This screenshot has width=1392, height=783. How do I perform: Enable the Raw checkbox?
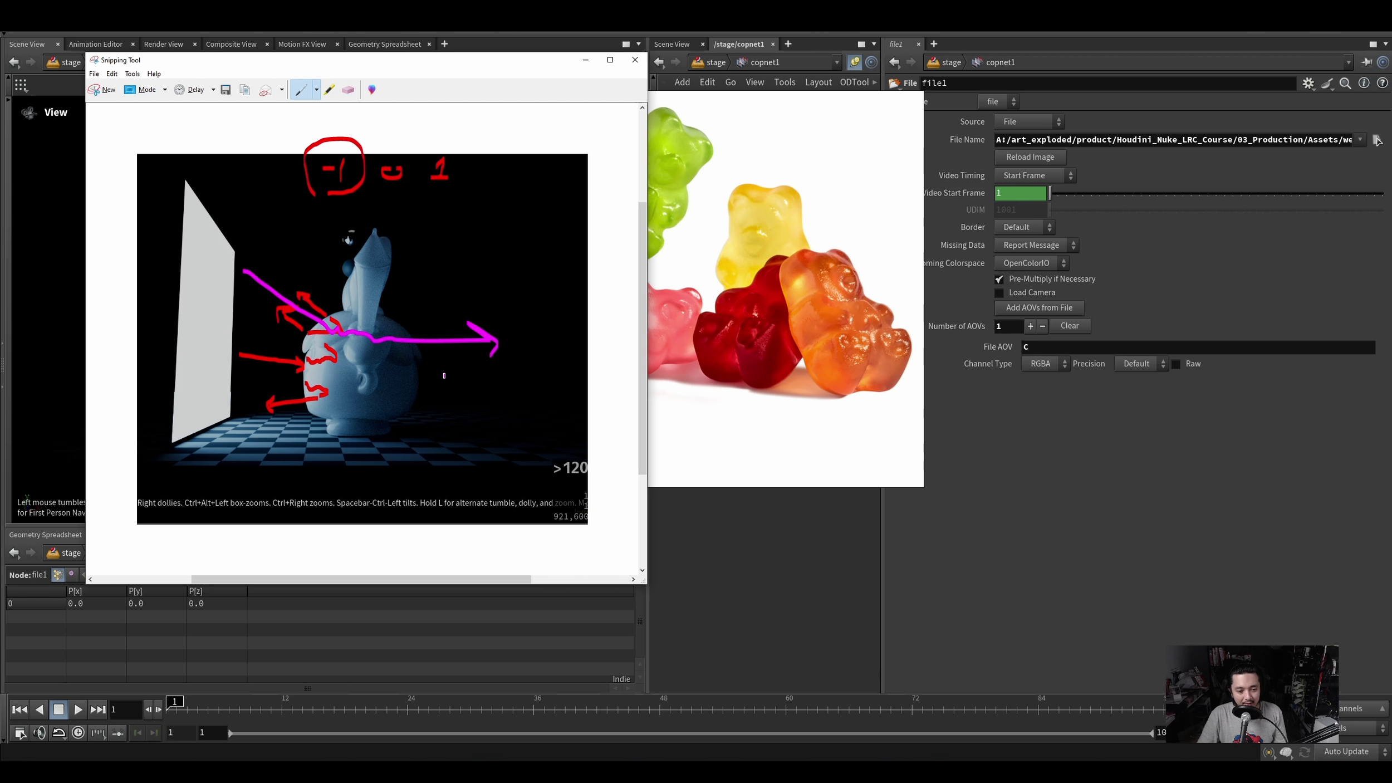click(x=1176, y=364)
